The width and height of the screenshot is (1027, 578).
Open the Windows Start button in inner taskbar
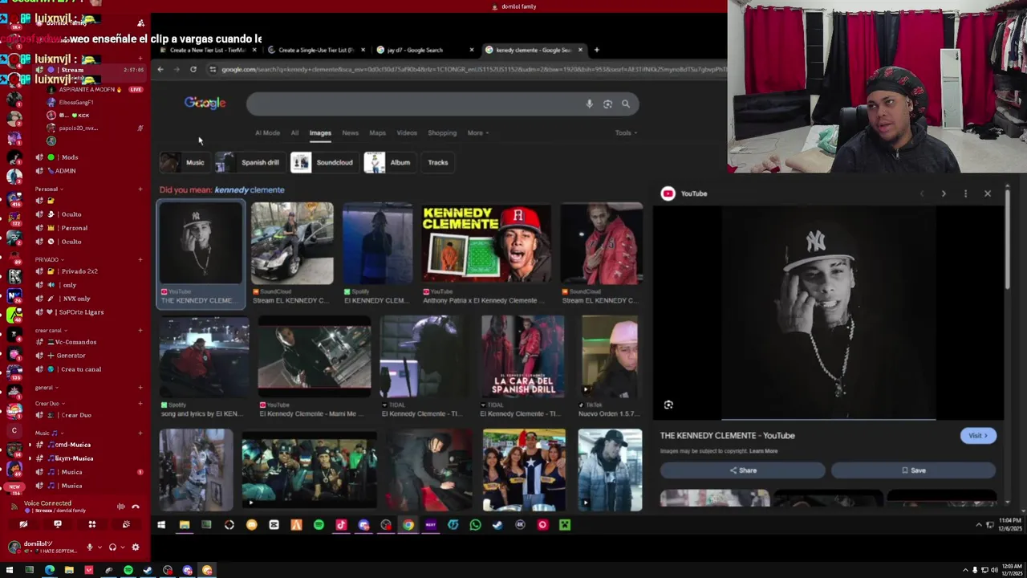point(161,525)
